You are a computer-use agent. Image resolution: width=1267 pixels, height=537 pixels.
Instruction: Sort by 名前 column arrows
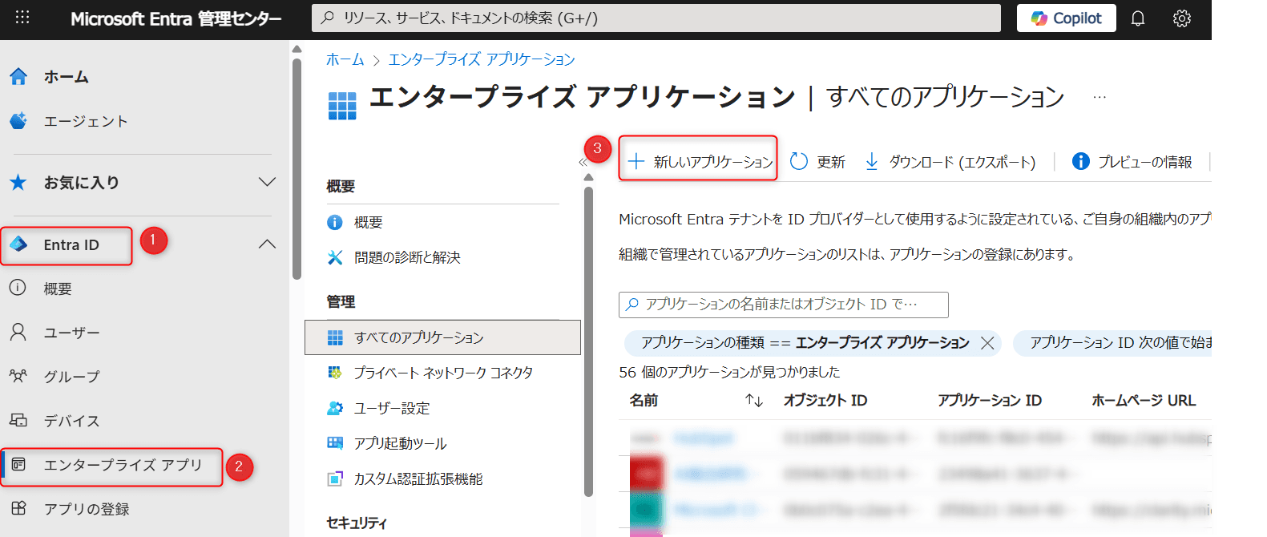pos(753,400)
